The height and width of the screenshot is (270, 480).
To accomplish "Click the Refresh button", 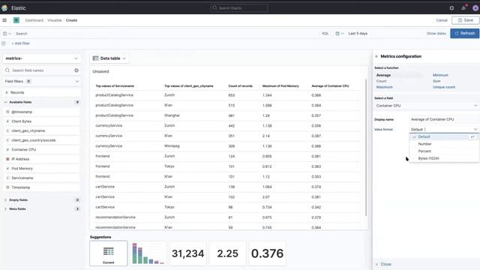I will pyautogui.click(x=464, y=33).
